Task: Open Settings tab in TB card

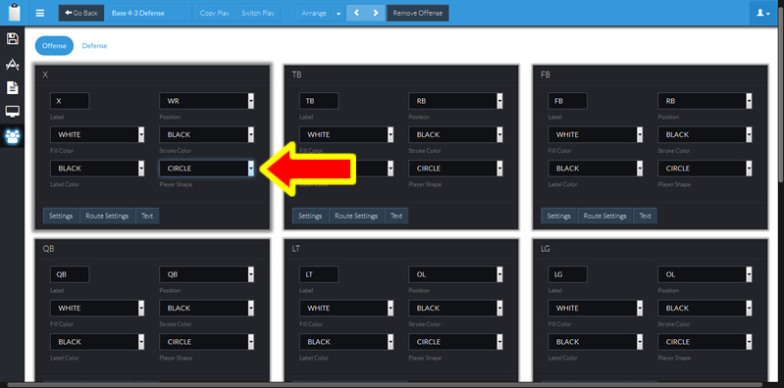Action: point(310,216)
